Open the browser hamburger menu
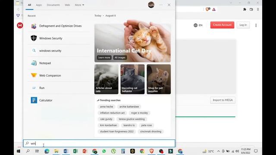 tap(258, 9)
